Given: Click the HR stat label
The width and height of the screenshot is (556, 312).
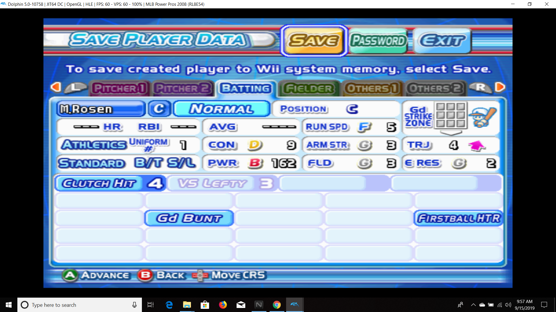Looking at the screenshot, I should 113,127.
